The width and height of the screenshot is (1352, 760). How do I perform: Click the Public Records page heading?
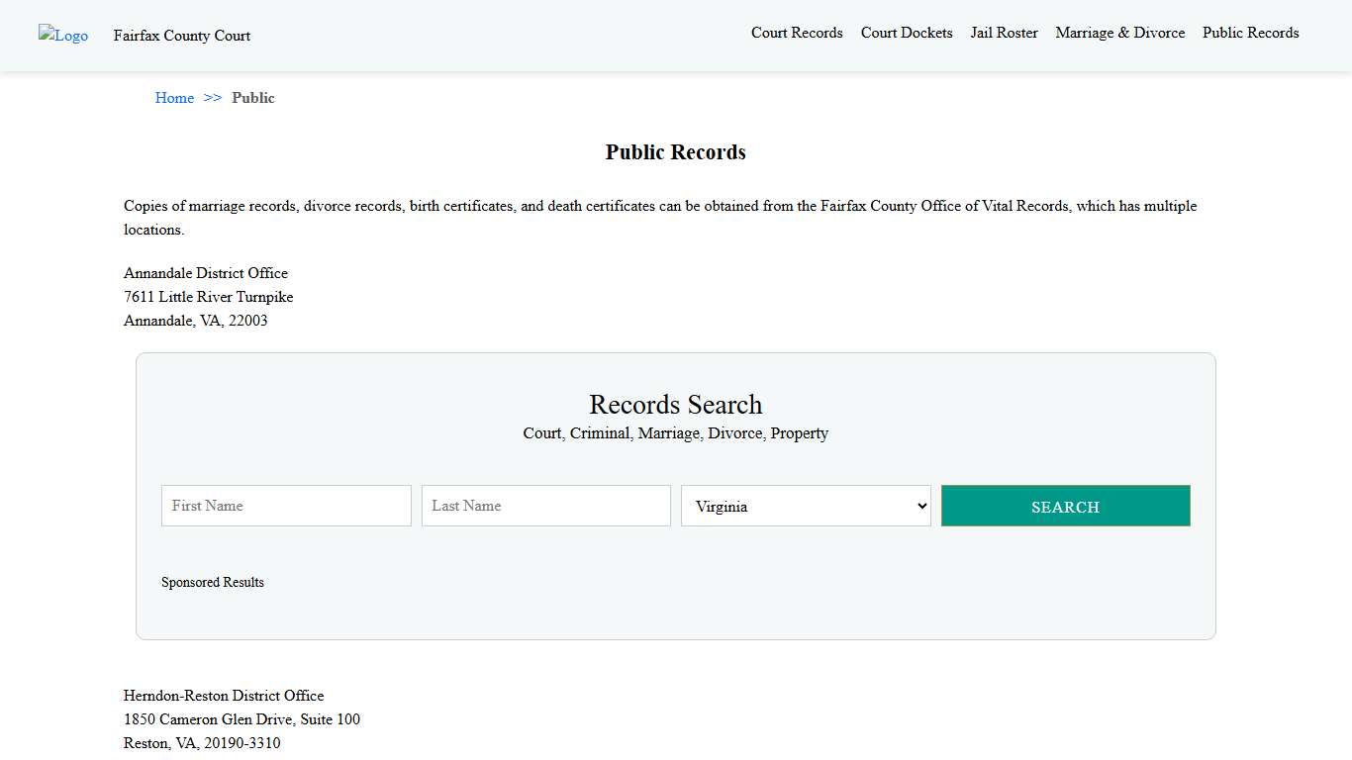coord(675,151)
